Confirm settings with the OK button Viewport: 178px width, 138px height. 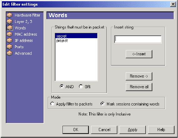76,130
